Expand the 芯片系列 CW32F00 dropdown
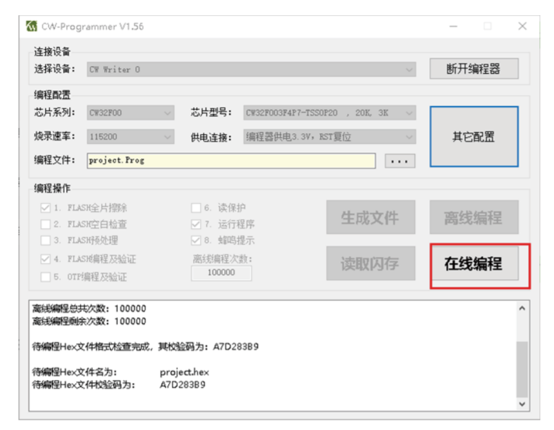 click(130, 113)
